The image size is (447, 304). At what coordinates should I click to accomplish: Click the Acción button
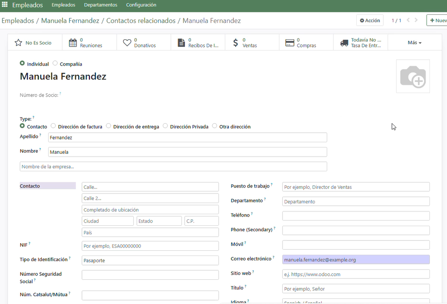click(370, 20)
